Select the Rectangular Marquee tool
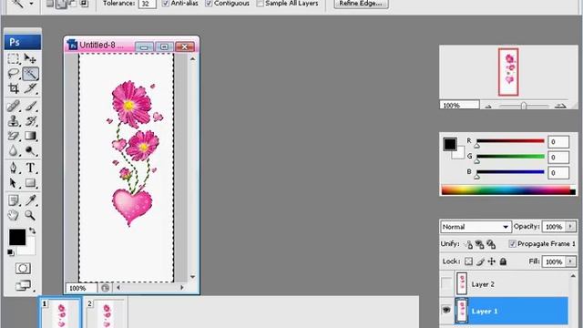Screen dimensions: 583x328 point(14,58)
